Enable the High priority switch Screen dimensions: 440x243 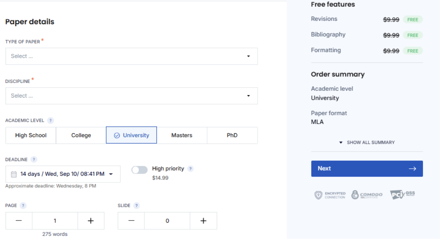[140, 170]
